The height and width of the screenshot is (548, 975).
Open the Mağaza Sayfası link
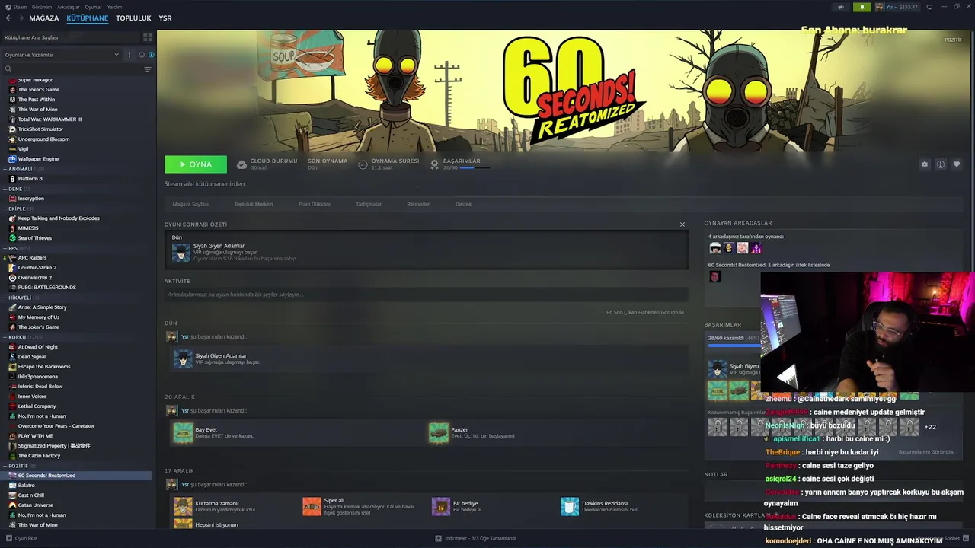(190, 204)
